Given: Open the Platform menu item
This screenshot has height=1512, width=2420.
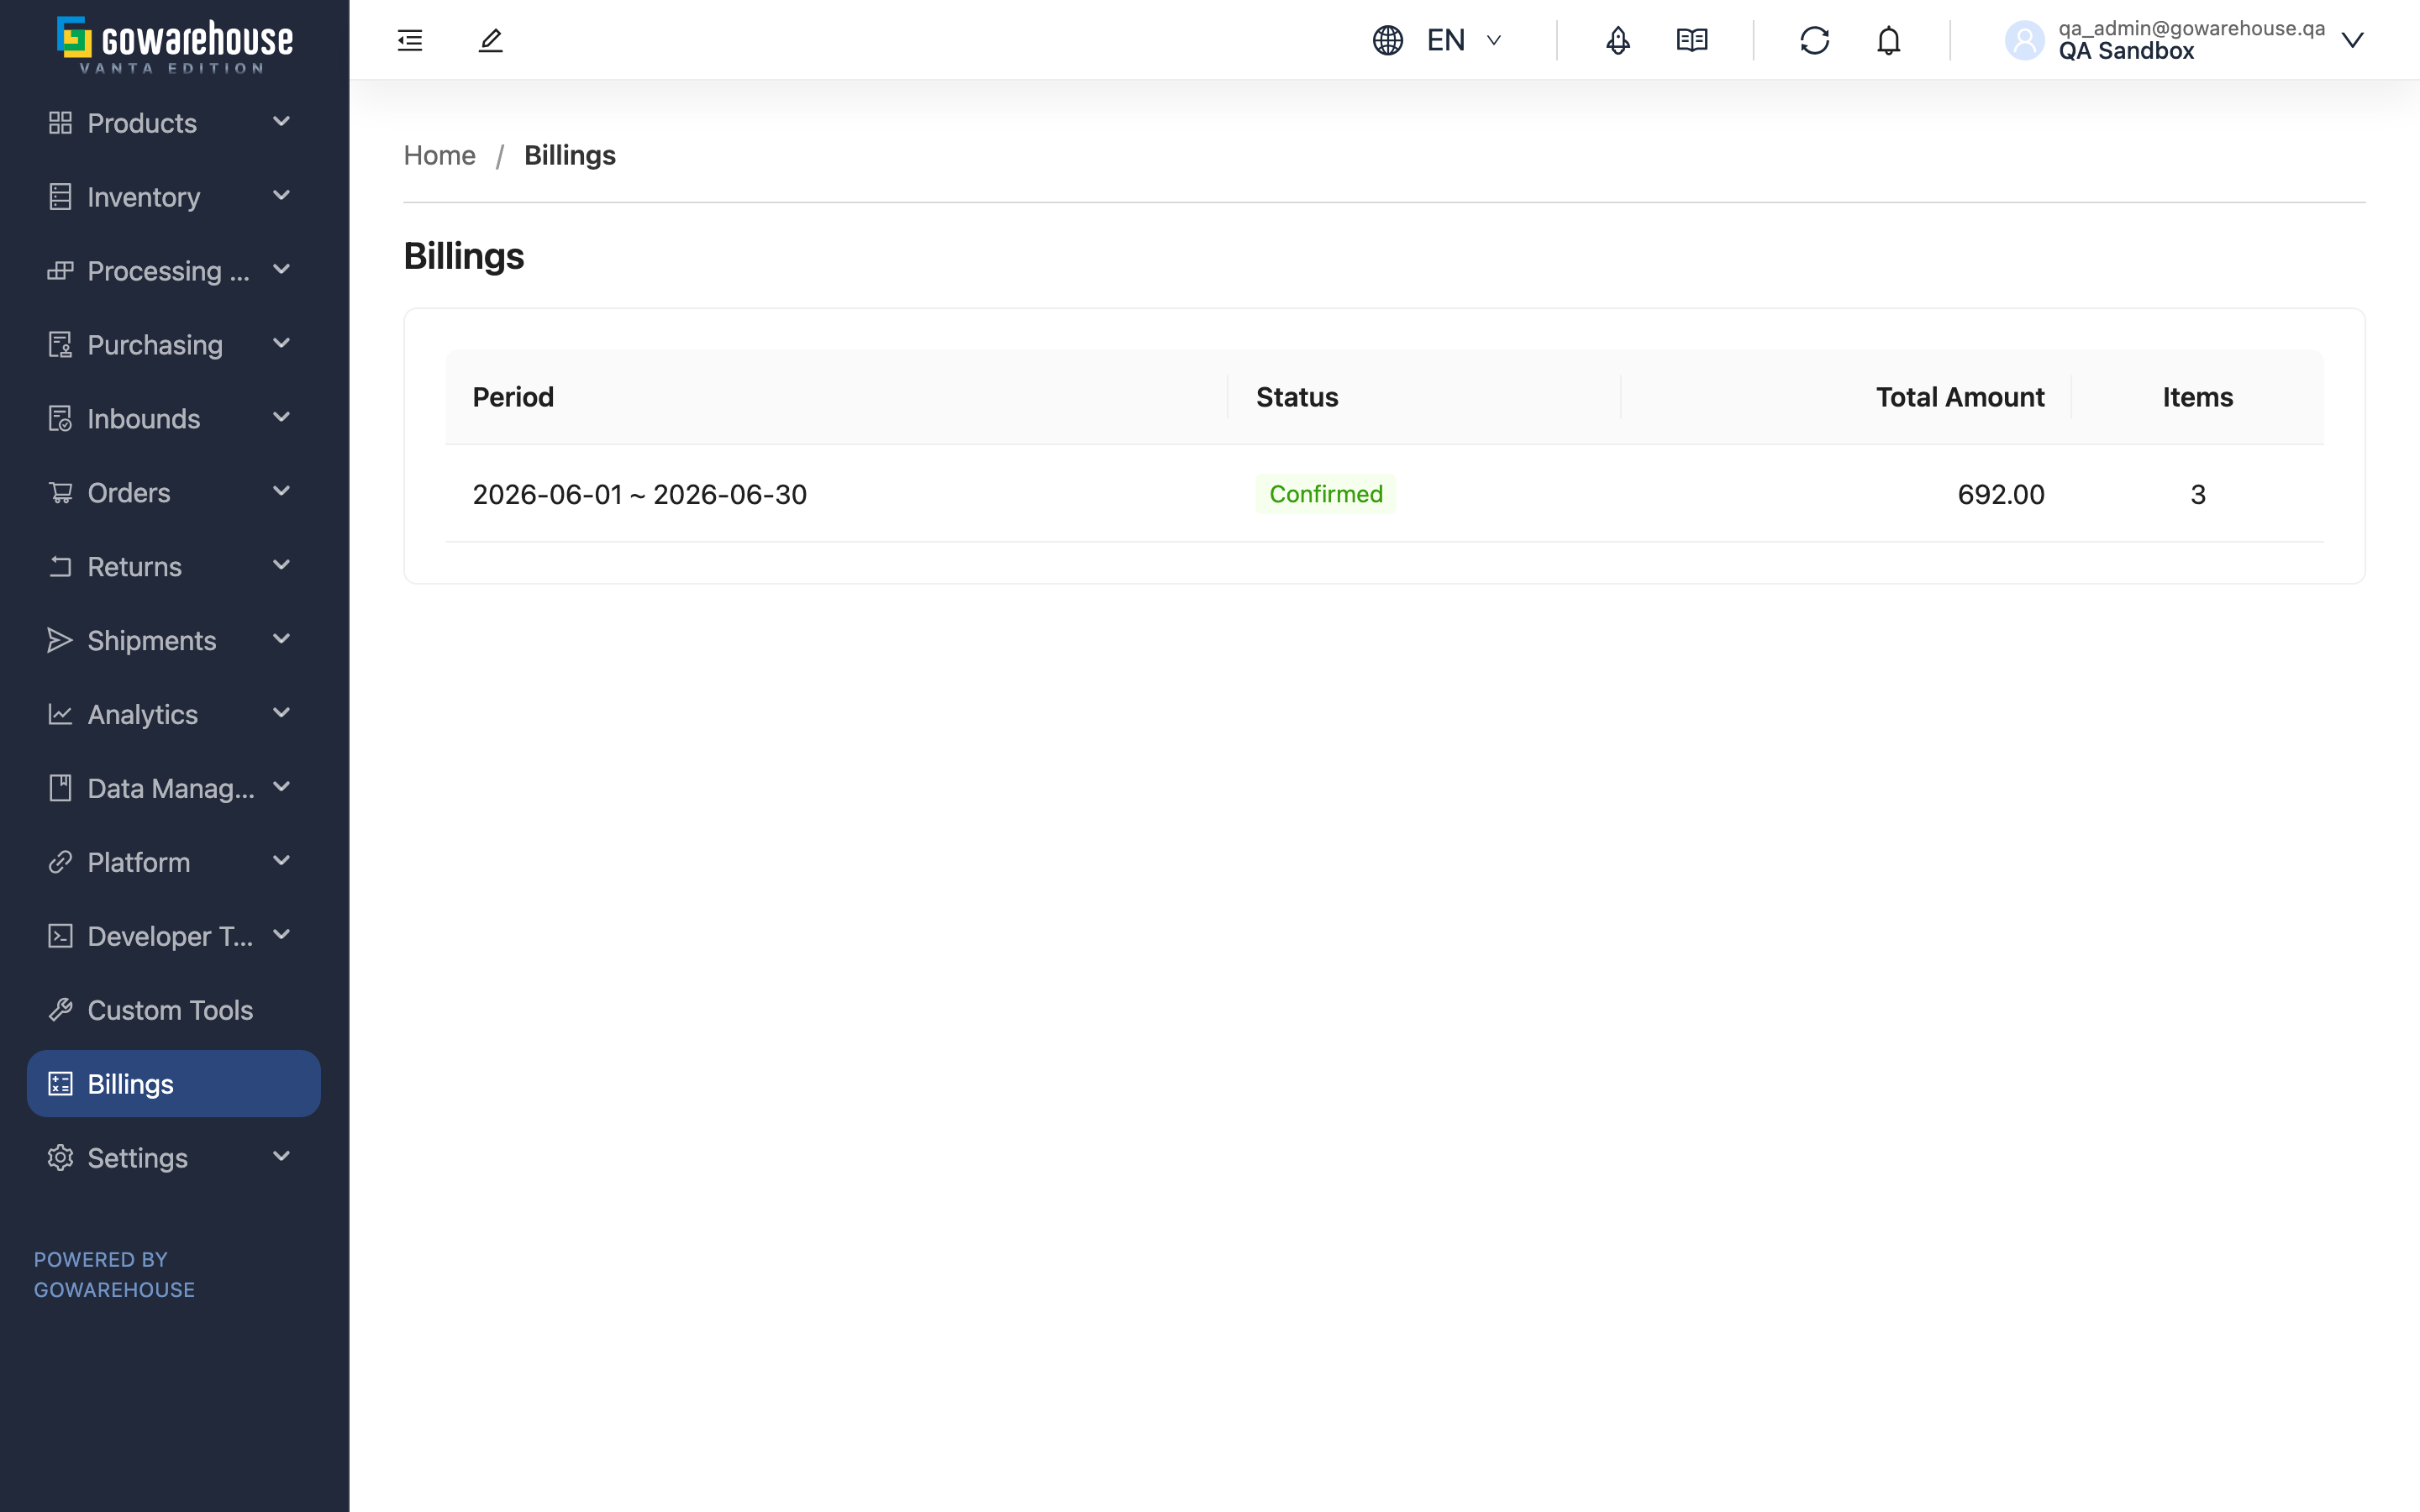Looking at the screenshot, I should pos(173,862).
